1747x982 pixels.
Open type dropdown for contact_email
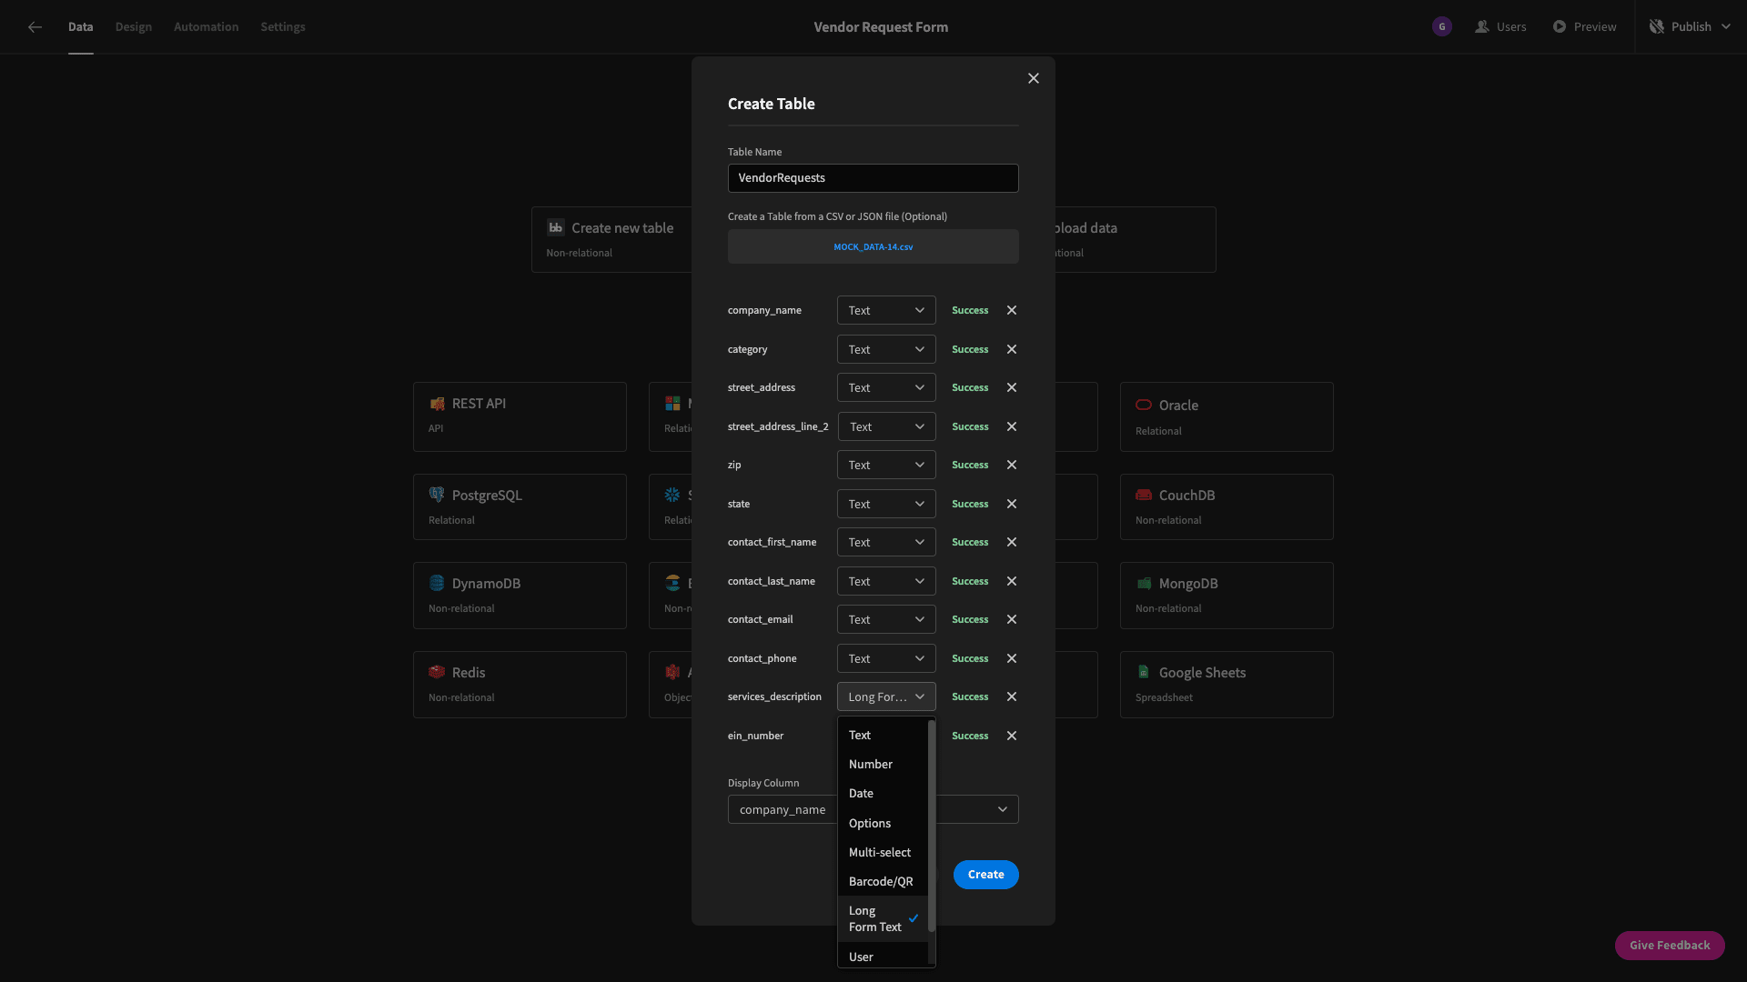tap(886, 619)
